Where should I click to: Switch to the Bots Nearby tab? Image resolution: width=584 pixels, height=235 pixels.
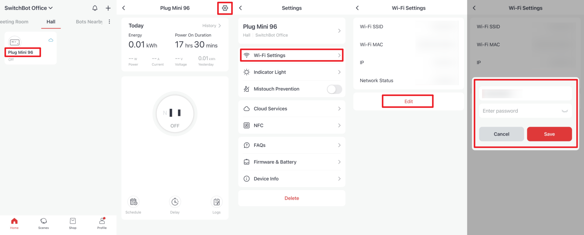tap(89, 22)
